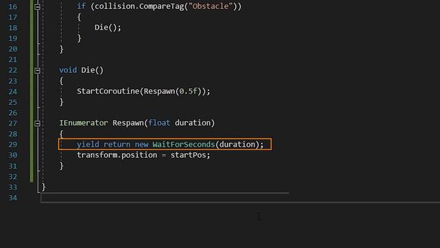This screenshot has width=440, height=248.
Task: Click line number 22
Action: click(x=12, y=70)
